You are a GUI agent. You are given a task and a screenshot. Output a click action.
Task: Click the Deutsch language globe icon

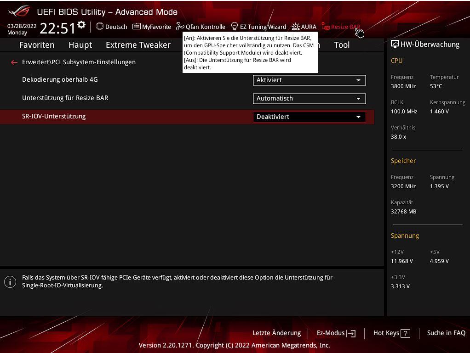[x=99, y=26]
